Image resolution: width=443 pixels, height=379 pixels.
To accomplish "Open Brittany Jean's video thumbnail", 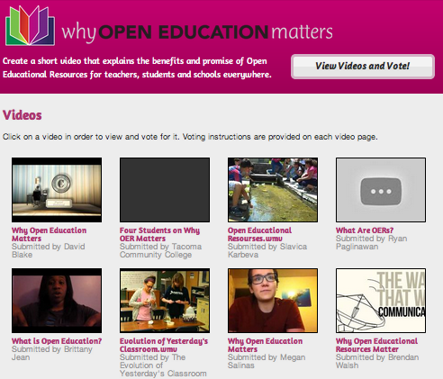I will (57, 301).
